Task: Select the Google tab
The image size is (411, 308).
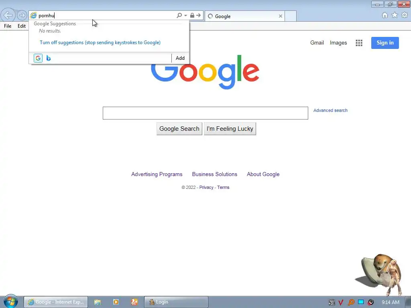Action: pos(244,16)
